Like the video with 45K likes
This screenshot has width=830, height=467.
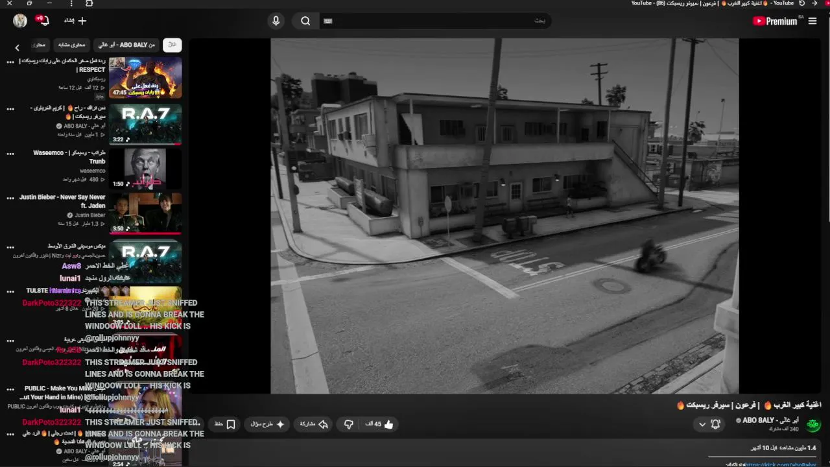pos(380,424)
